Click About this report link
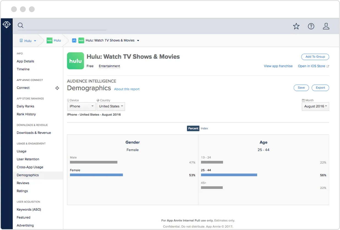 coord(127,89)
